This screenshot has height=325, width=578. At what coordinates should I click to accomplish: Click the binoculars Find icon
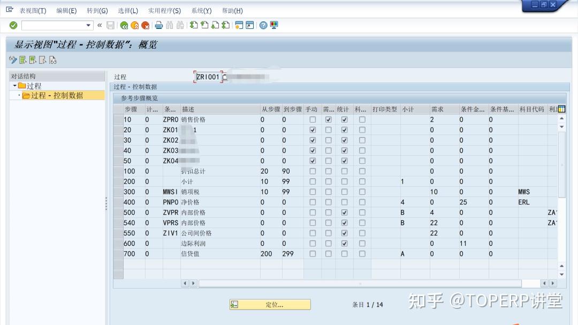tap(170, 25)
